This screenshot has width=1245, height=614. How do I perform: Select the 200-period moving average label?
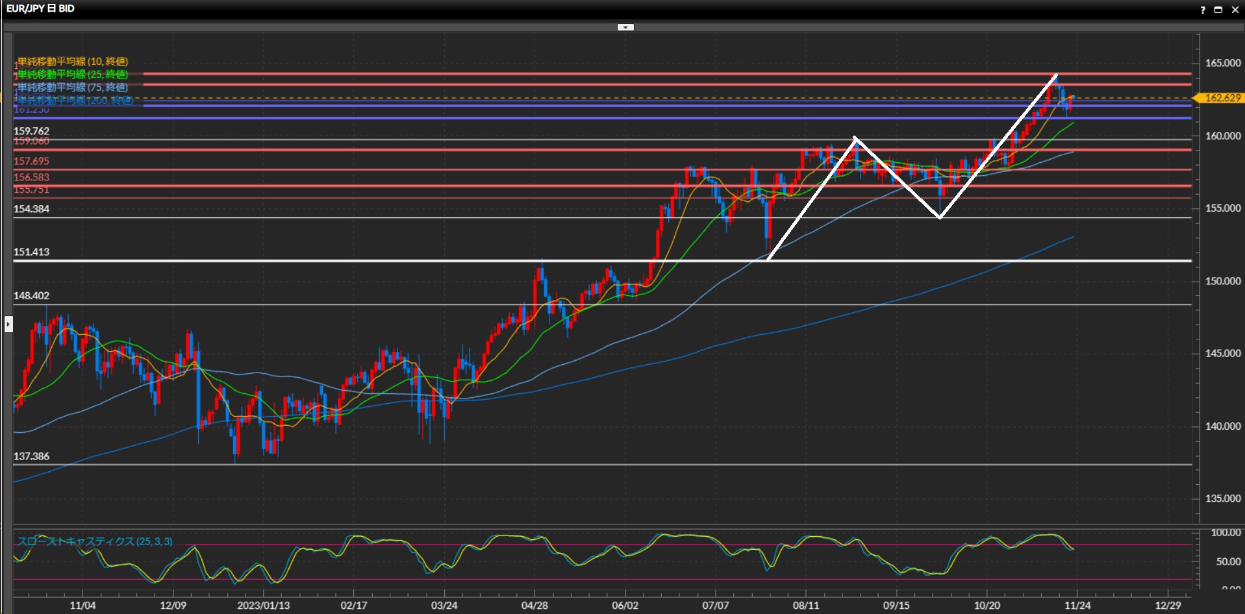75,100
